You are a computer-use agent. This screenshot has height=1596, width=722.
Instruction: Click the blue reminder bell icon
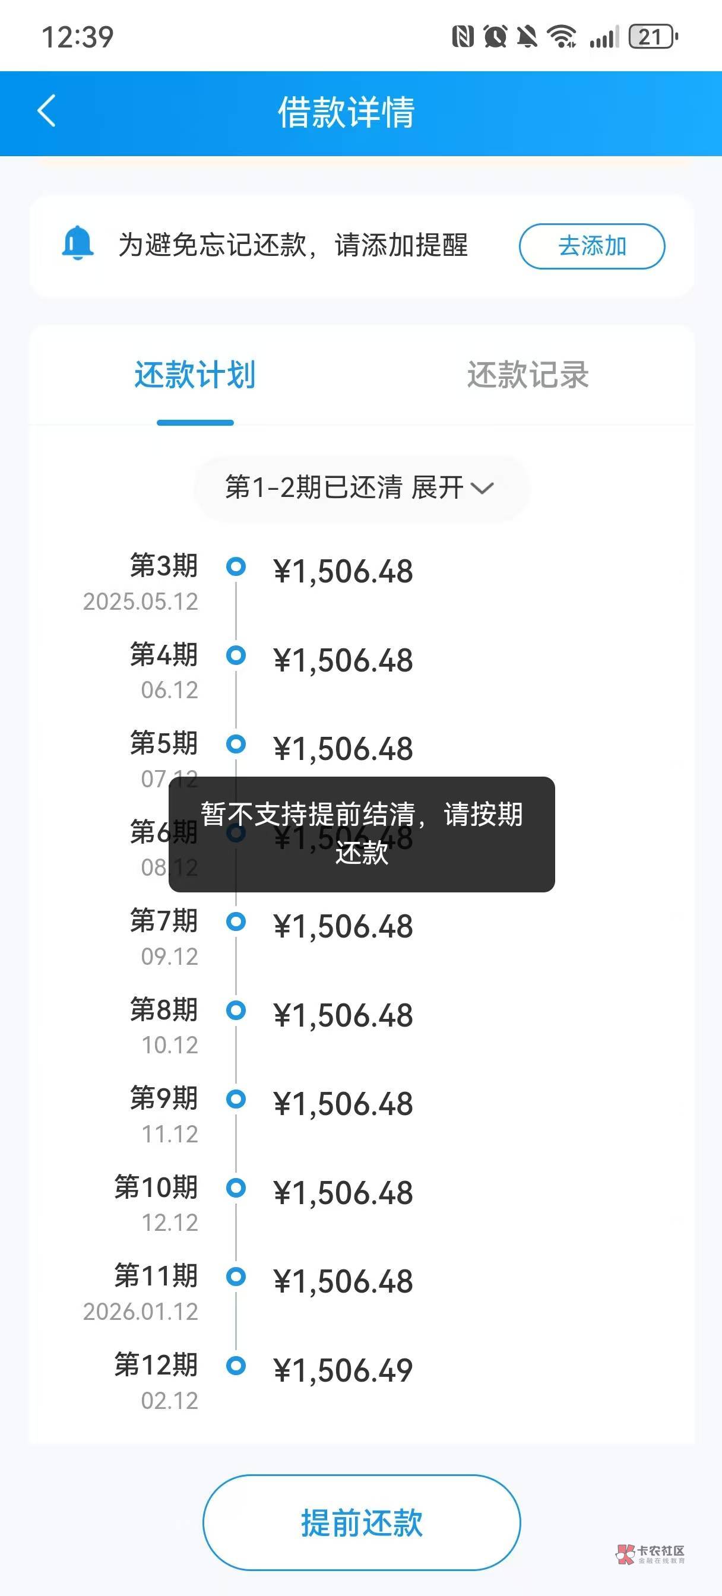(x=77, y=243)
